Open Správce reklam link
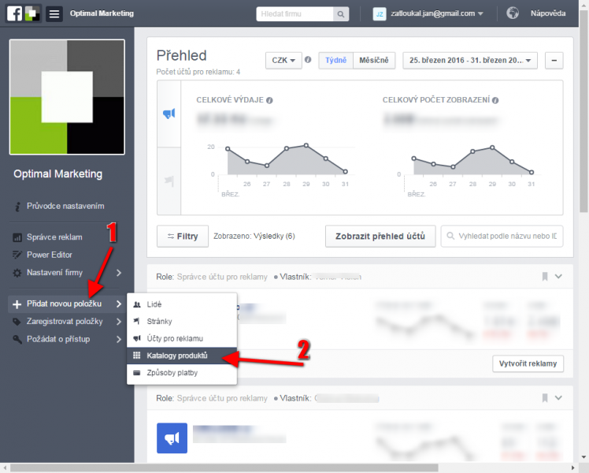 (x=54, y=237)
